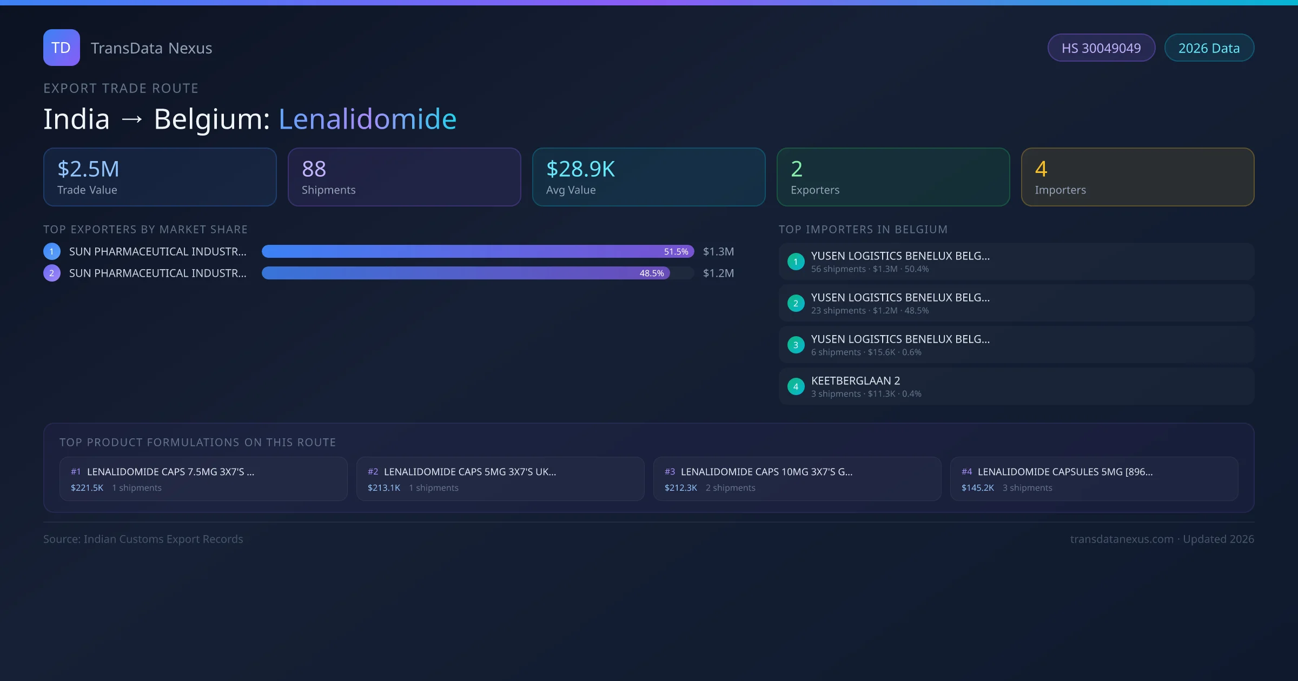Click the blue rank 1 exporter badge
This screenshot has height=681, width=1298.
coord(52,251)
